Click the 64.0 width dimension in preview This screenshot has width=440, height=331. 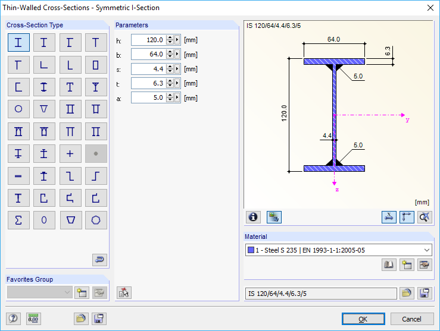pyautogui.click(x=333, y=39)
